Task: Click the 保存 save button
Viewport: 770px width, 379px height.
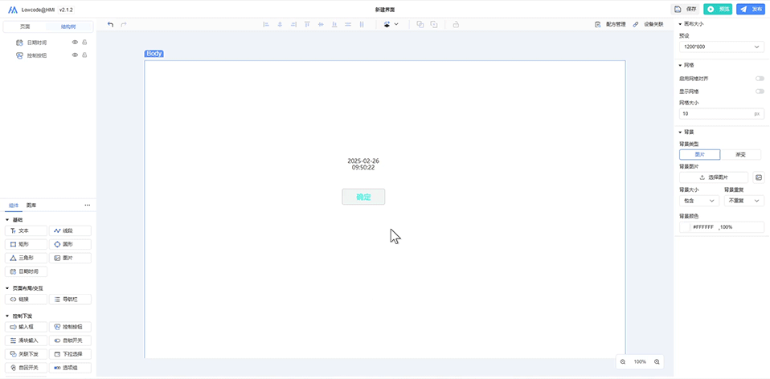Action: (685, 10)
